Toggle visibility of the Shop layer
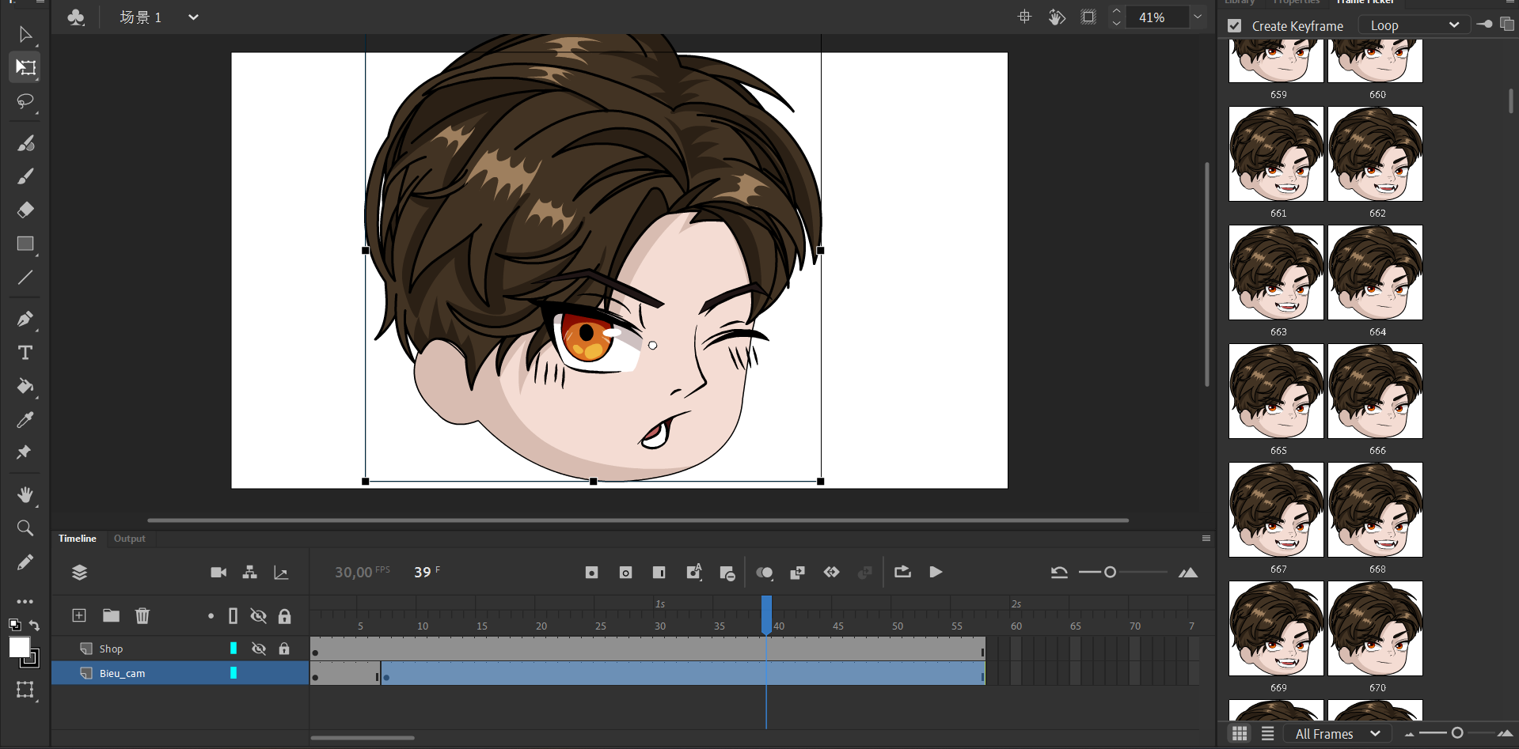 point(258,649)
